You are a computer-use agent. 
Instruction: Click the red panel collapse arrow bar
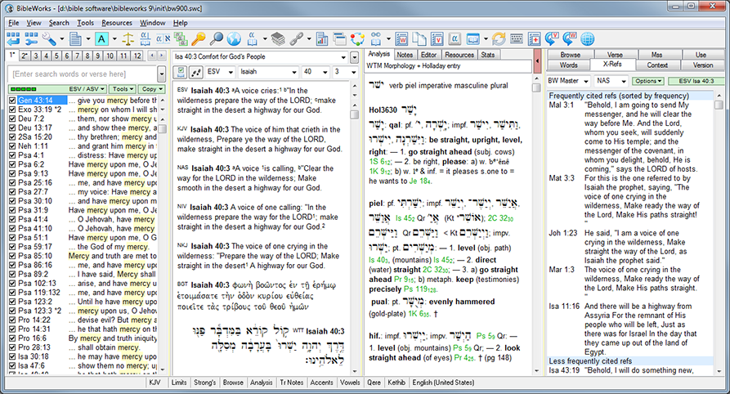(537, 61)
